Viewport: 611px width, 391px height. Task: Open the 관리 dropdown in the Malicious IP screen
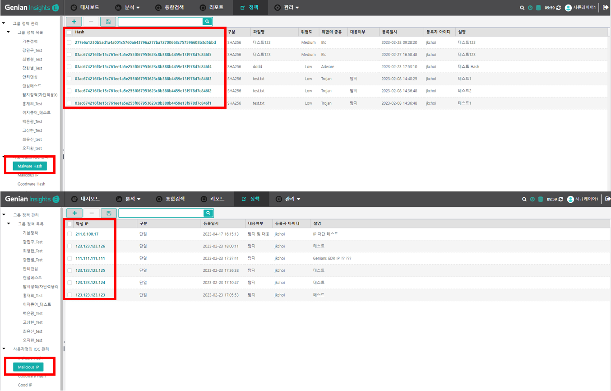tap(288, 199)
